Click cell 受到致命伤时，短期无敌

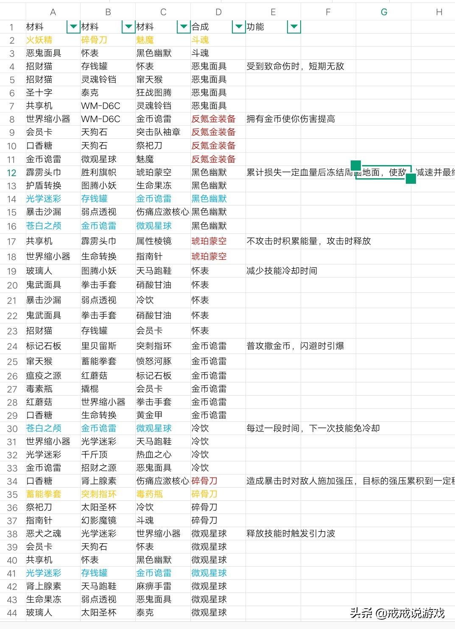295,66
